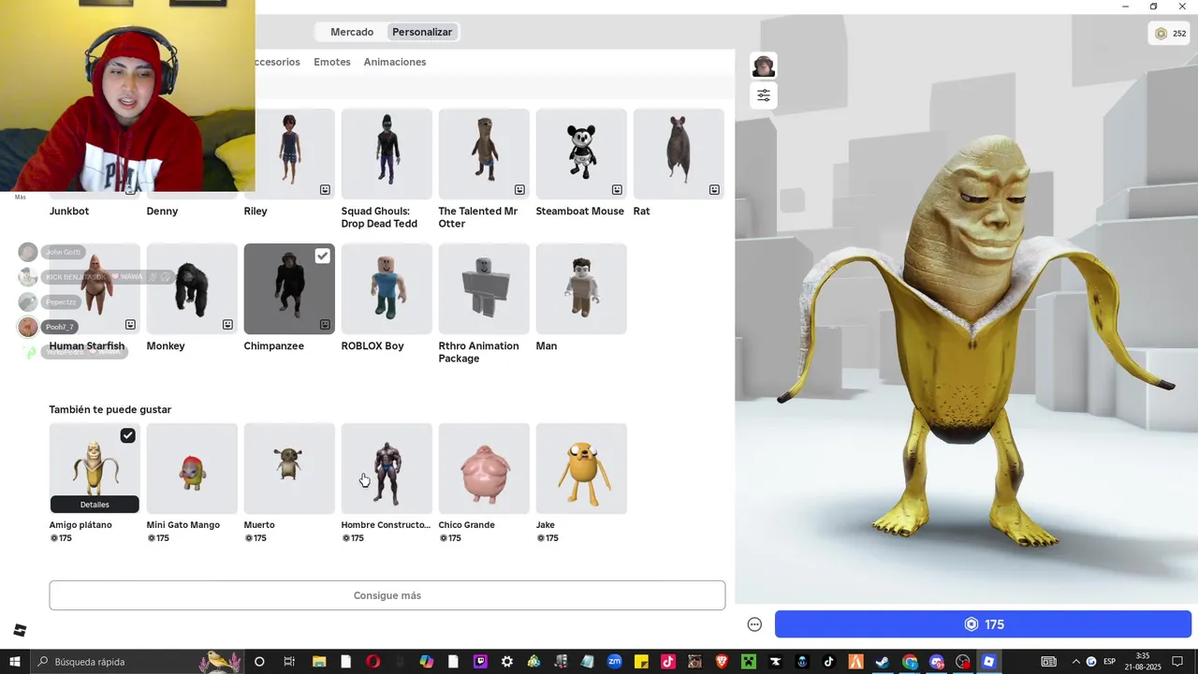The width and height of the screenshot is (1198, 674).
Task: Open Minecraft launcher in taskbar
Action: pos(749,662)
